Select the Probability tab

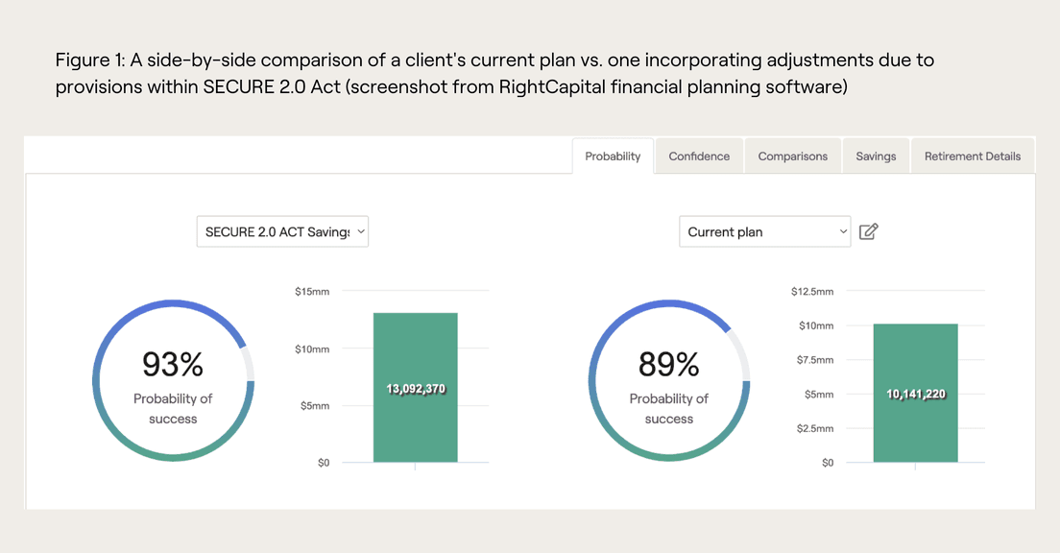pos(613,156)
